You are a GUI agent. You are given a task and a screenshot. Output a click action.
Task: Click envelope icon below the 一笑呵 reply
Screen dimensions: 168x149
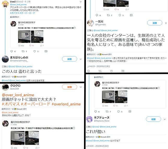[123, 71]
